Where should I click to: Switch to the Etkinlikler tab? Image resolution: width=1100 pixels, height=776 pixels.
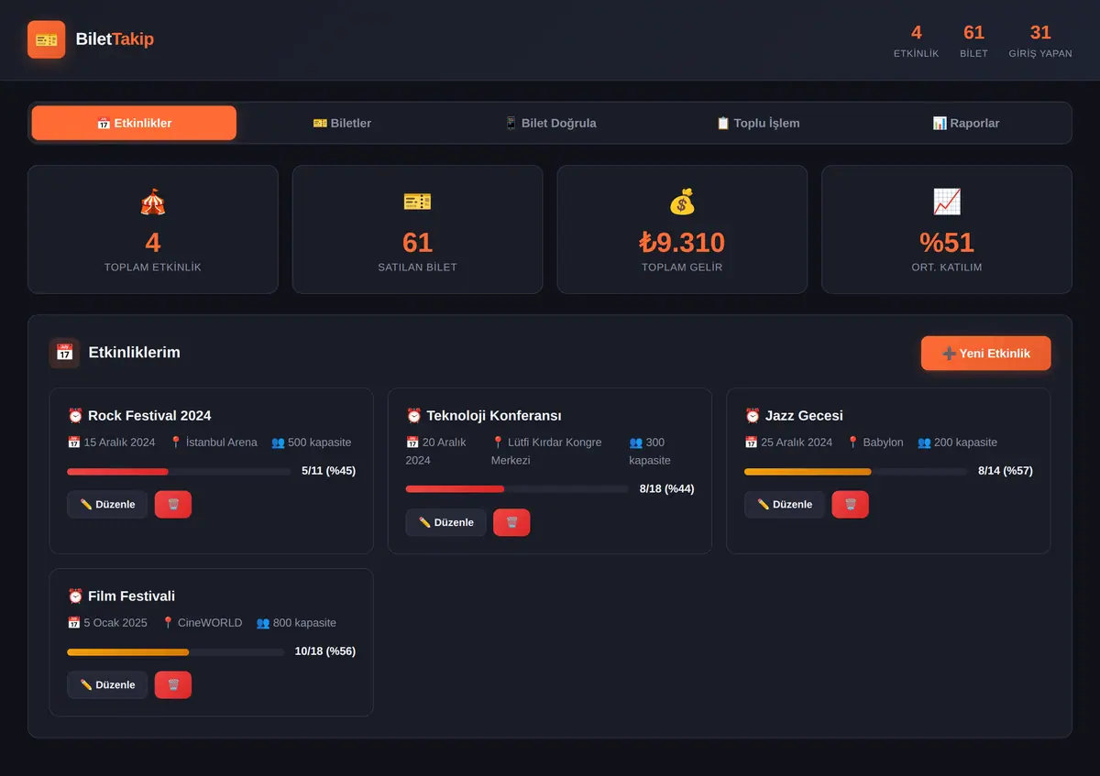[x=134, y=123]
